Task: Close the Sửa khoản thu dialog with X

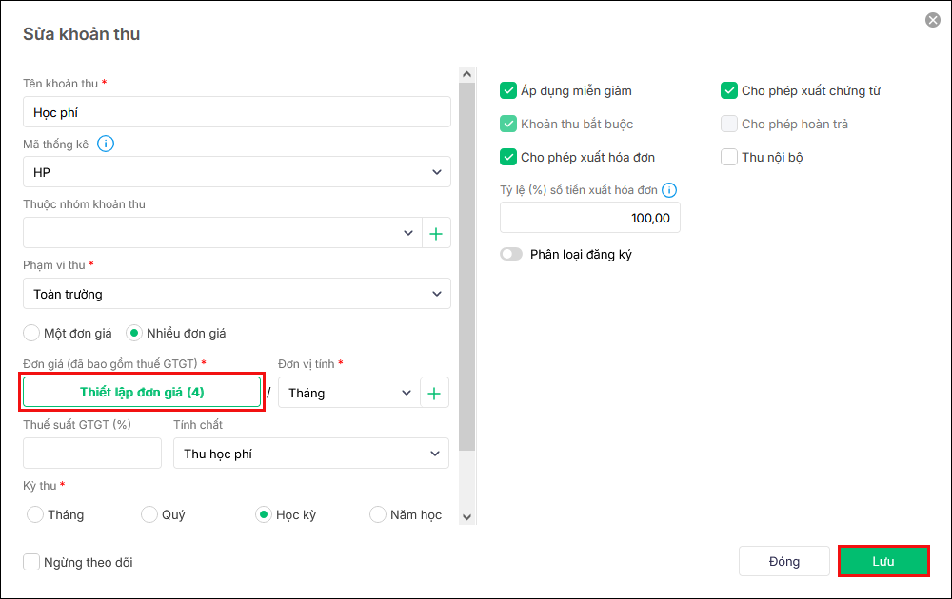Action: [932, 20]
